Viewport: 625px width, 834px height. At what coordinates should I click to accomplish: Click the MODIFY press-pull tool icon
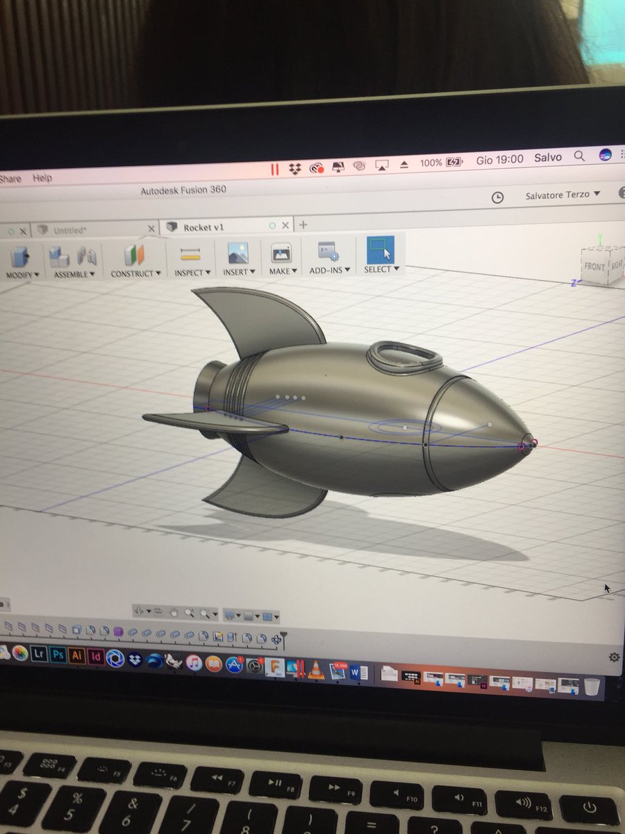(x=19, y=256)
